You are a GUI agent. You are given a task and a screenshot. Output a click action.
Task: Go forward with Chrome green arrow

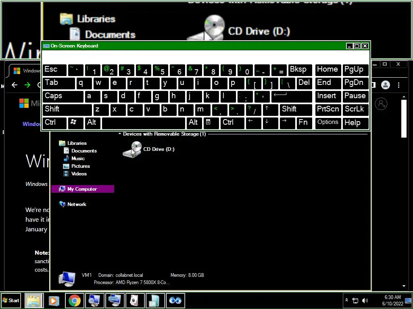point(27,85)
